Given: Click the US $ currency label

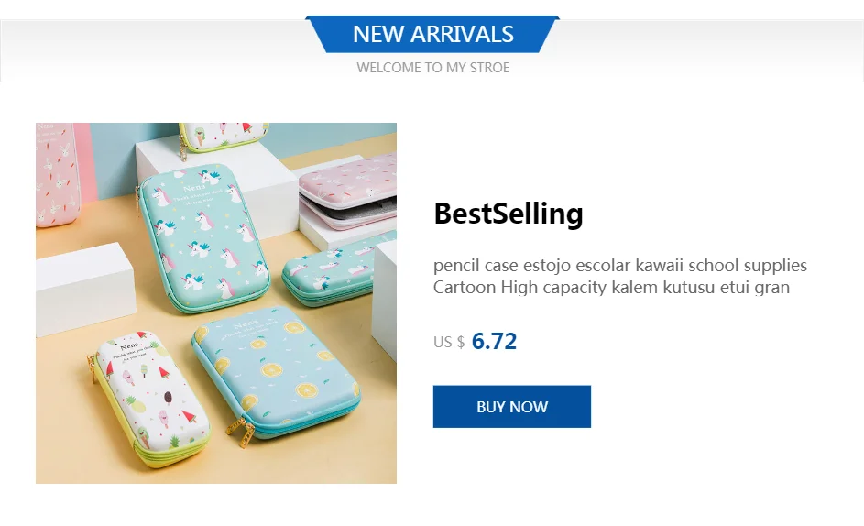Looking at the screenshot, I should (448, 343).
